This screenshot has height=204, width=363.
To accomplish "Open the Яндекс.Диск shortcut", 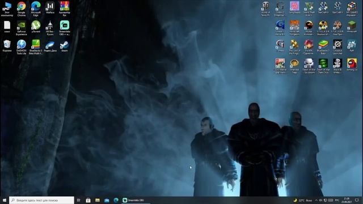I will [50, 46].
